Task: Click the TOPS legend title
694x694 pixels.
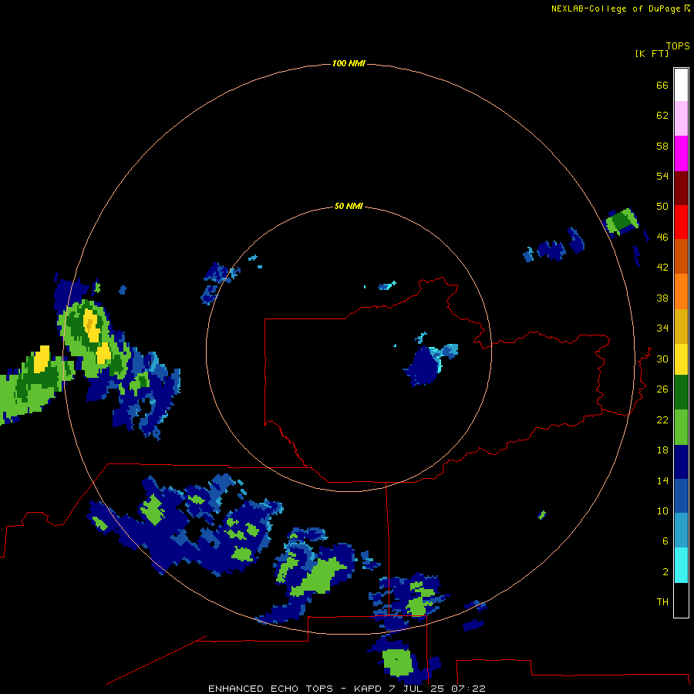Action: click(678, 46)
